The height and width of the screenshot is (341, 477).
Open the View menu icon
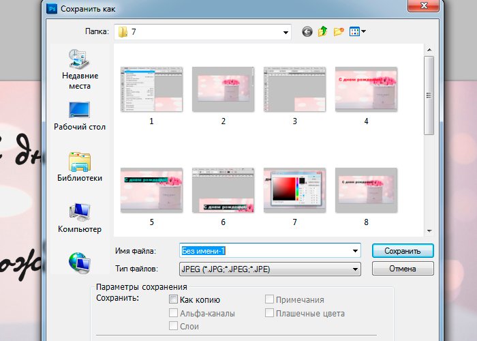(357, 31)
